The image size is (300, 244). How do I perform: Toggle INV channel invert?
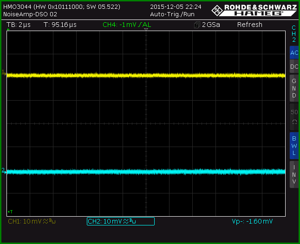point(294,174)
